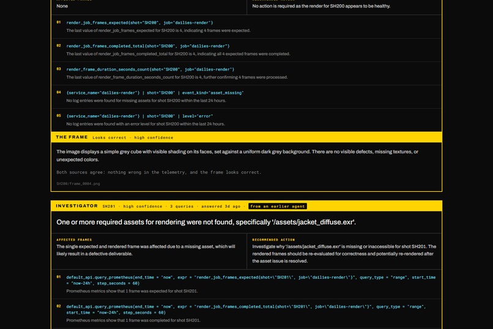
Task: Click 'None' under SH200 affected frames
Action: pos(62,6)
